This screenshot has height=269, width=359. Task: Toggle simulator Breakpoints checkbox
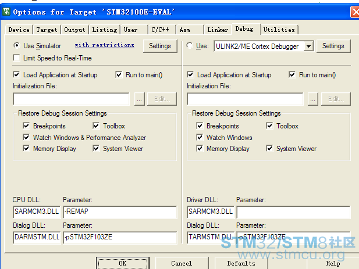click(x=26, y=125)
